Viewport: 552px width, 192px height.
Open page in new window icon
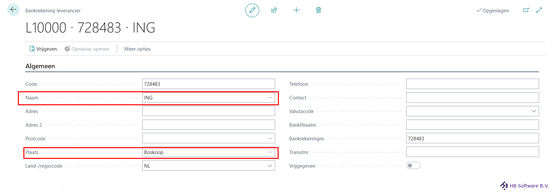click(x=526, y=10)
